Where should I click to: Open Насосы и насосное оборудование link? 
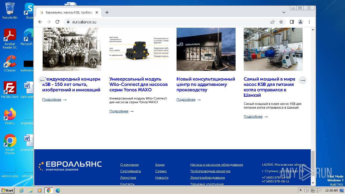tap(216, 165)
